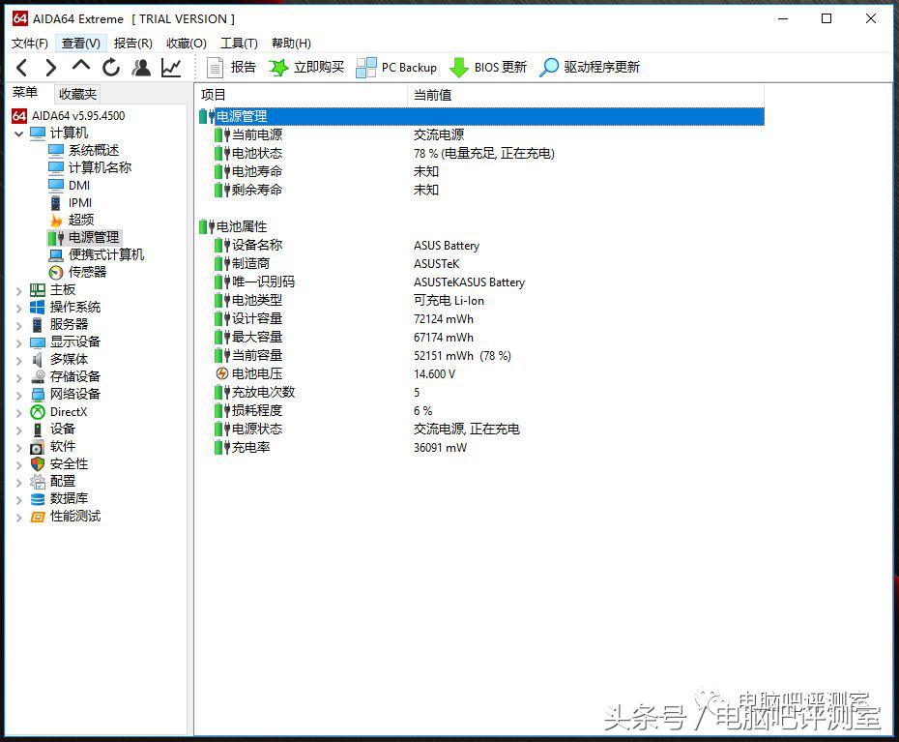Switch to the 收藏夹 tab
This screenshot has width=899, height=742.
pyautogui.click(x=76, y=93)
